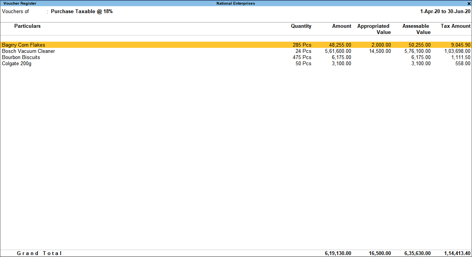The image size is (472, 257).
Task: Click amount 48,255.00 in the highlighted row
Action: [340, 45]
